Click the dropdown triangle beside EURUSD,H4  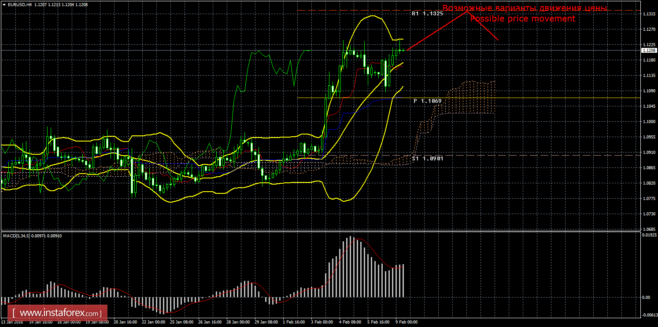click(x=4, y=4)
